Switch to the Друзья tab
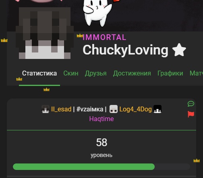Screen dimensions: 203x178 (96, 73)
